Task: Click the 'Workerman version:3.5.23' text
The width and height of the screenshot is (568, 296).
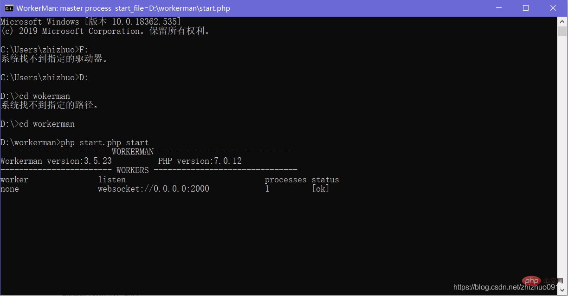Action: [56, 161]
